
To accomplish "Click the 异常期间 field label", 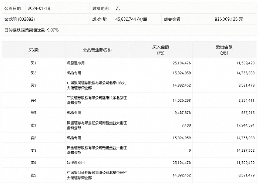I will point(99,8).
